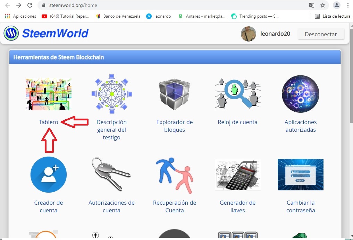
Task: Click Autorizaciones de cuenta link
Action: point(111,206)
